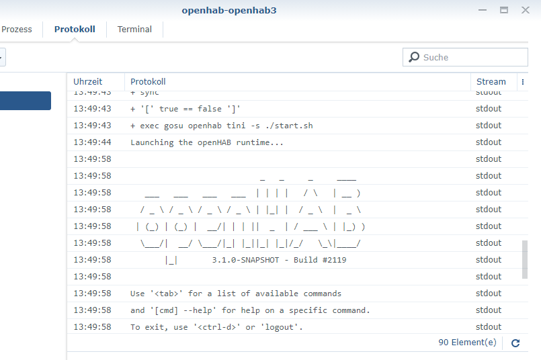Select row "+ exec gosu openhab tini -s ./start.sh"

coord(298,126)
